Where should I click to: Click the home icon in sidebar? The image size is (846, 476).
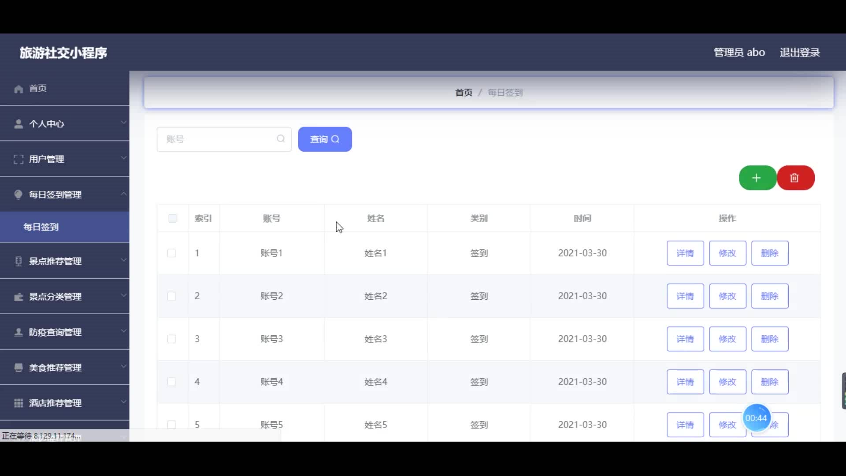(19, 89)
